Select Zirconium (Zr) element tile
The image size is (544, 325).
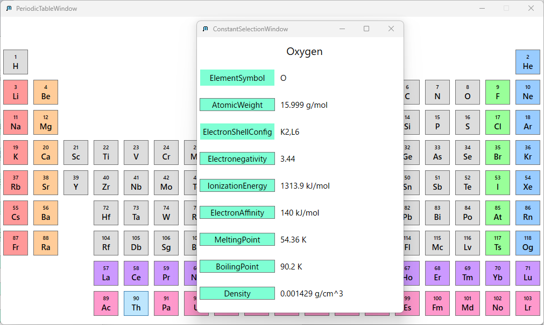(106, 183)
